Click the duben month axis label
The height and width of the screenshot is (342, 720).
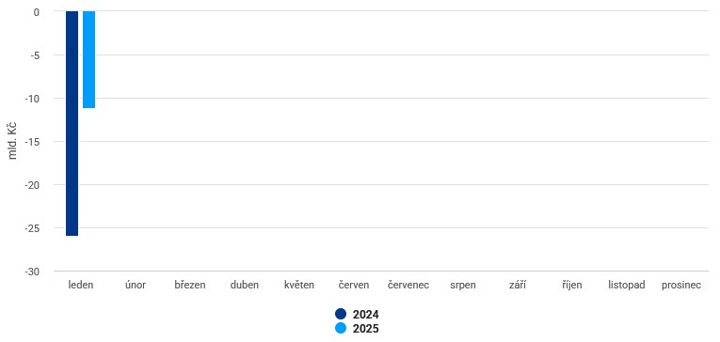245,285
